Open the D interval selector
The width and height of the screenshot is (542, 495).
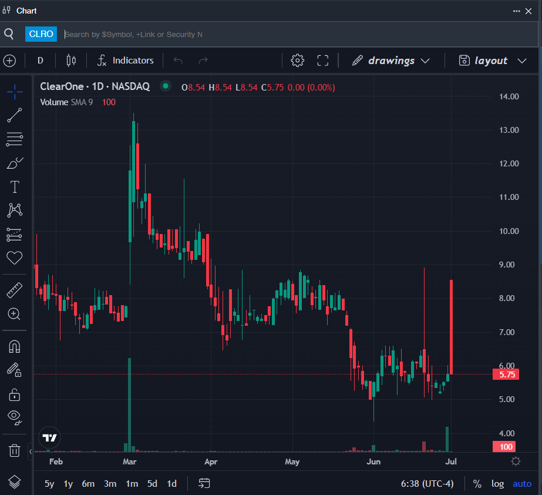point(41,61)
